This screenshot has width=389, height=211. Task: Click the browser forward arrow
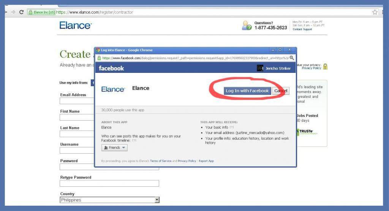13,12
